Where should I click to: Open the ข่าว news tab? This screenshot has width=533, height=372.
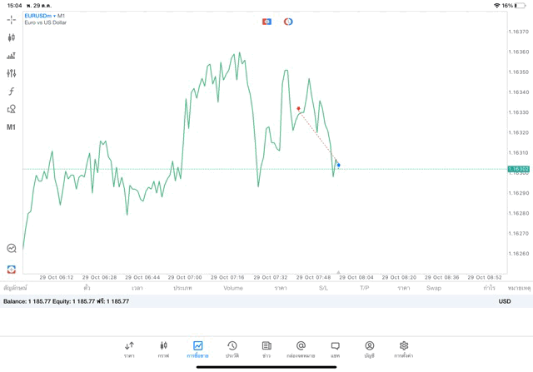click(x=266, y=348)
